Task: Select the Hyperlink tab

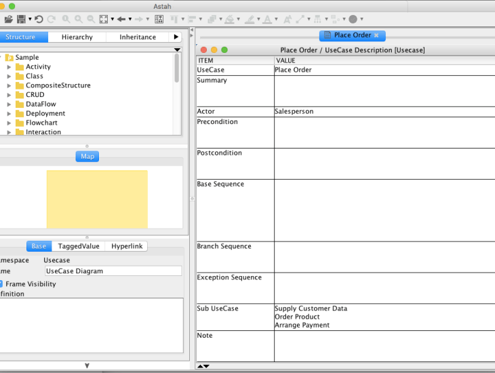Action: pyautogui.click(x=127, y=246)
